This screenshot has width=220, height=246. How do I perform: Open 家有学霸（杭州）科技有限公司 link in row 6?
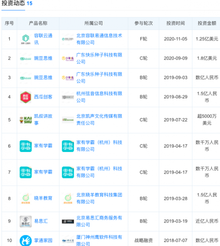tap(99, 146)
